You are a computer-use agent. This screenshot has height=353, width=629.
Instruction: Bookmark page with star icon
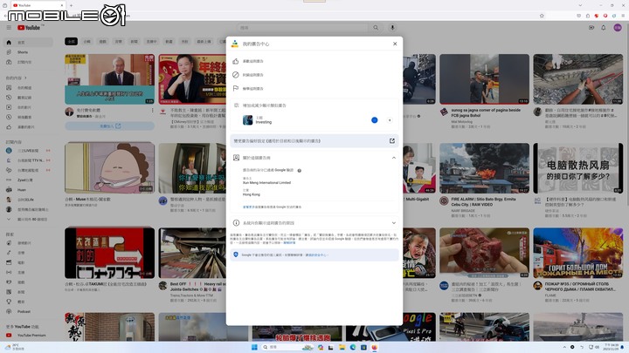[x=542, y=16]
